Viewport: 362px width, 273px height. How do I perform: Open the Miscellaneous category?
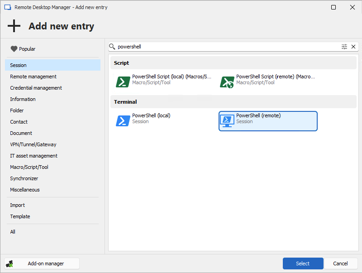pyautogui.click(x=52, y=190)
